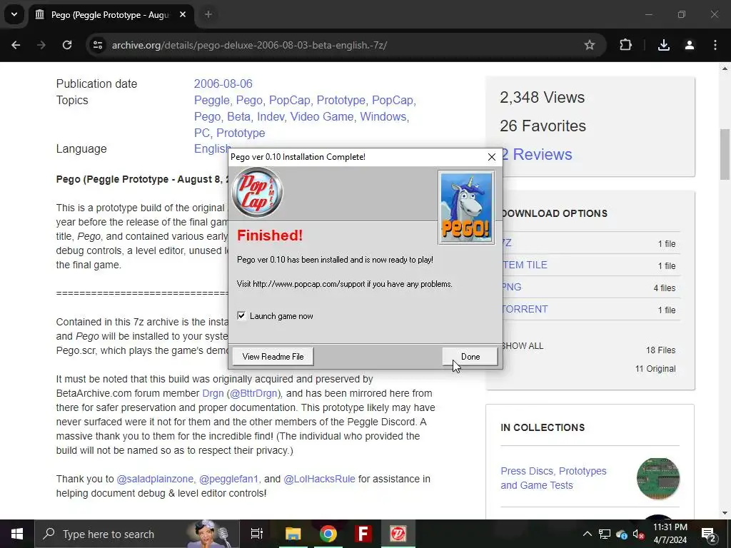The height and width of the screenshot is (548, 731).
Task: Open the View Readme File button
Action: (273, 357)
